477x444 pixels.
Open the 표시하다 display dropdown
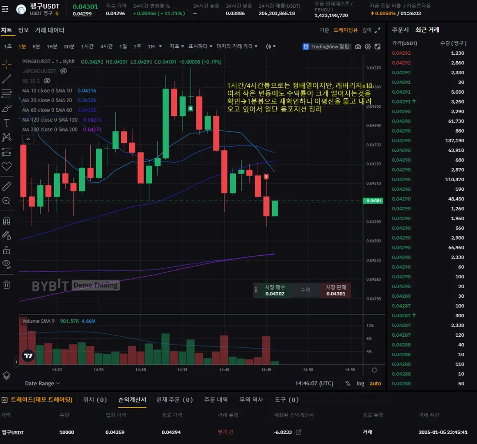click(x=200, y=46)
